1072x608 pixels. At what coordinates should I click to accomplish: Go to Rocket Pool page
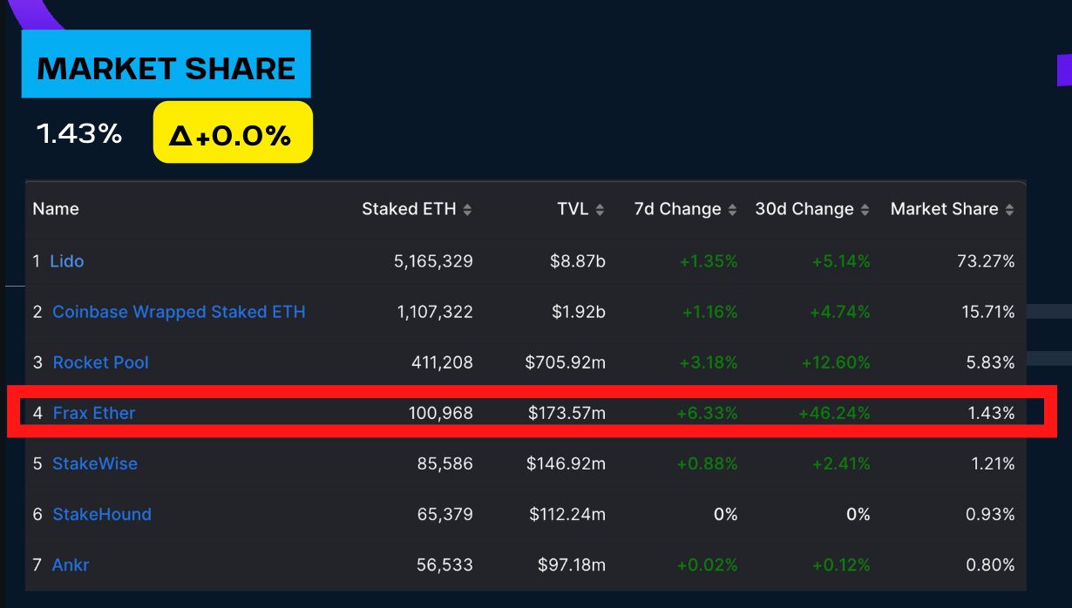point(100,362)
